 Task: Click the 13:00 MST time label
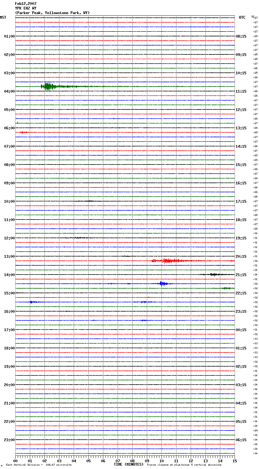click(9, 257)
